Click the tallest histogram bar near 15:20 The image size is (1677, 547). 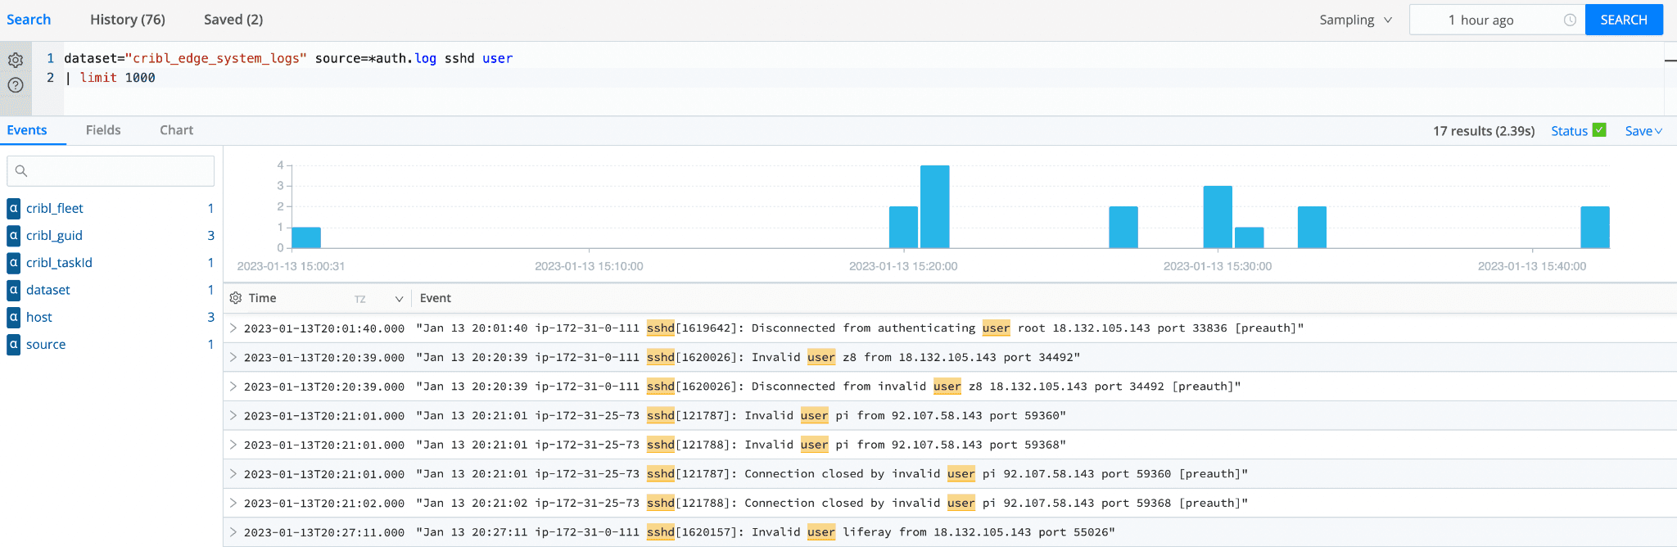[934, 207]
